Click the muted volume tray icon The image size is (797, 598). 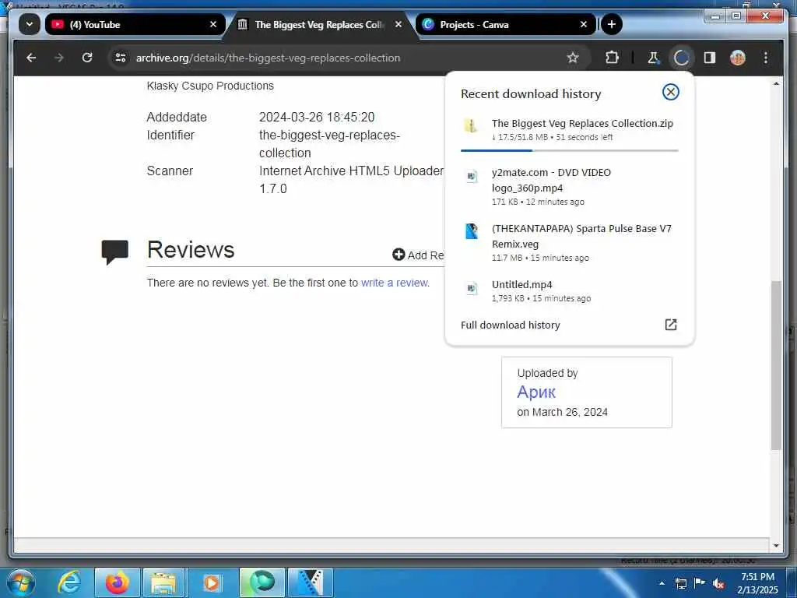click(x=718, y=583)
